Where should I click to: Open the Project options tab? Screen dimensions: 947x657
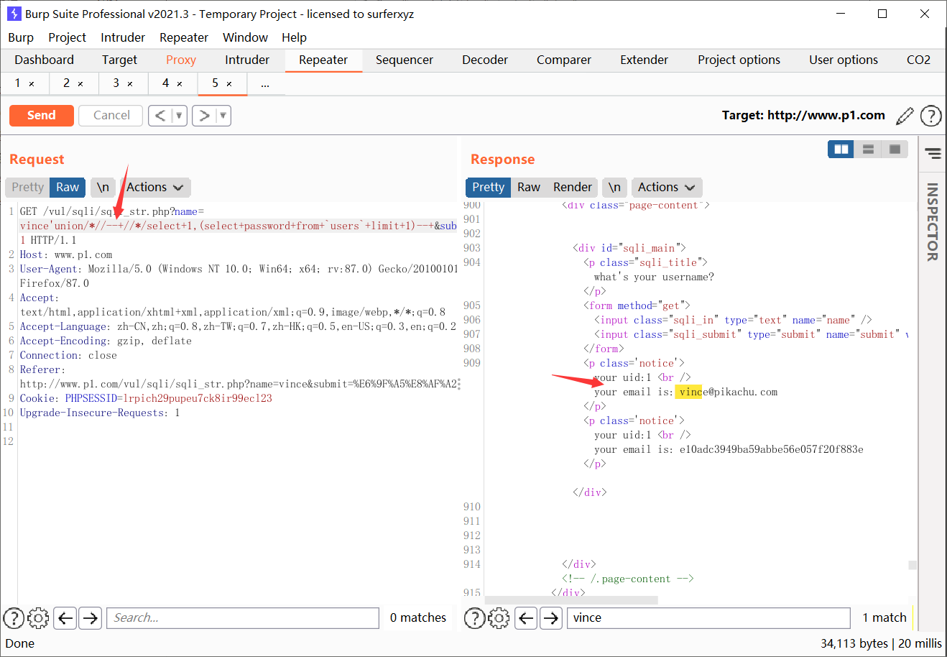pos(739,60)
